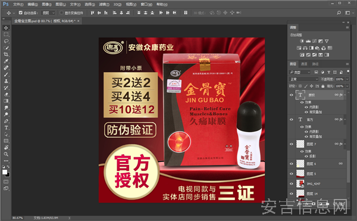
Task: Switch to the 通道 channels tab
Action: tap(304, 64)
